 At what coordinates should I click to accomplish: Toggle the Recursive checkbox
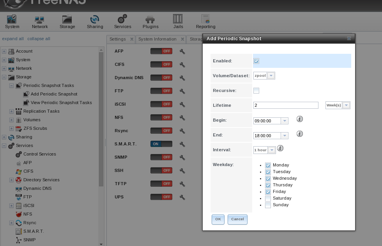pyautogui.click(x=256, y=90)
